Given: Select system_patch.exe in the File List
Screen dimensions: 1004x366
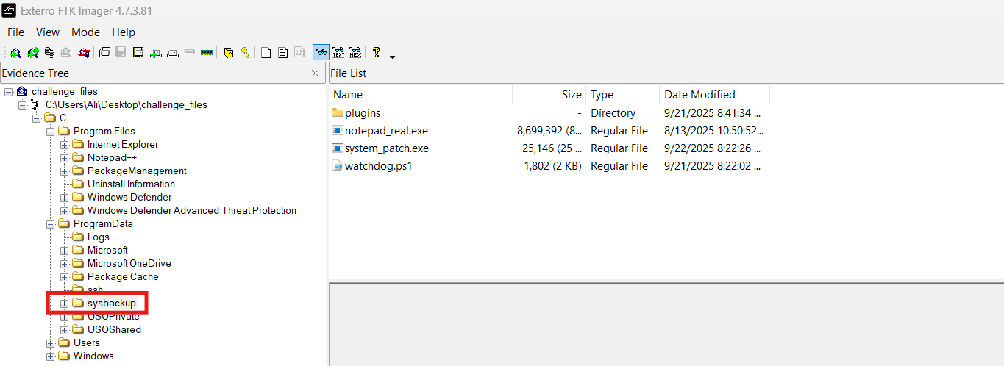Looking at the screenshot, I should pos(386,148).
